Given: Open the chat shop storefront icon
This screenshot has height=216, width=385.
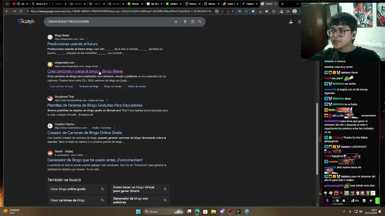Looking at the screenshot, I should pyautogui.click(x=364, y=201).
